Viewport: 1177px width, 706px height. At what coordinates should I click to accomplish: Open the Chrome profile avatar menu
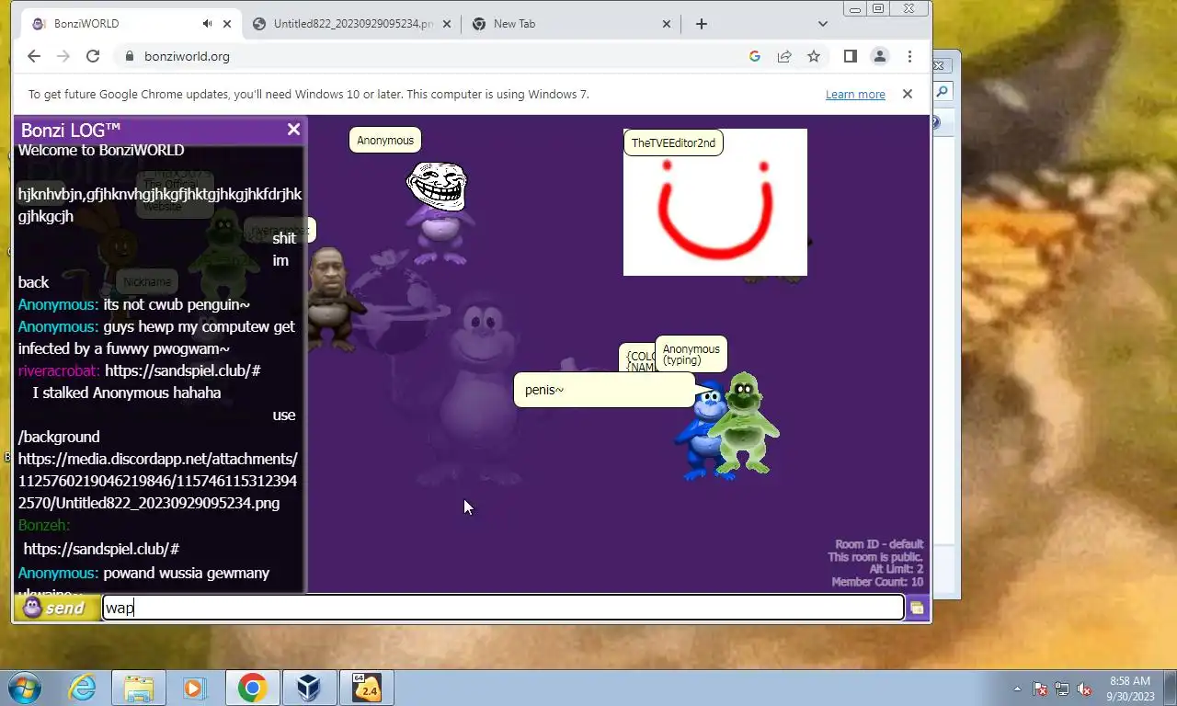coord(880,56)
